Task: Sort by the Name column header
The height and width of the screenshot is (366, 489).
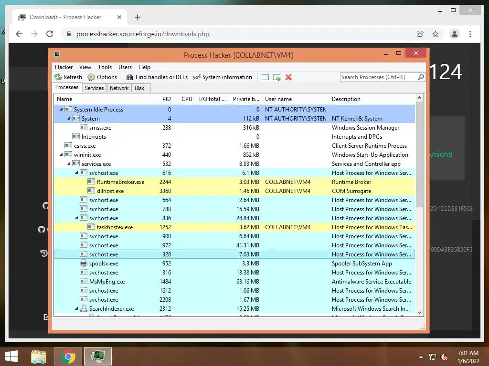Action: [x=102, y=99]
